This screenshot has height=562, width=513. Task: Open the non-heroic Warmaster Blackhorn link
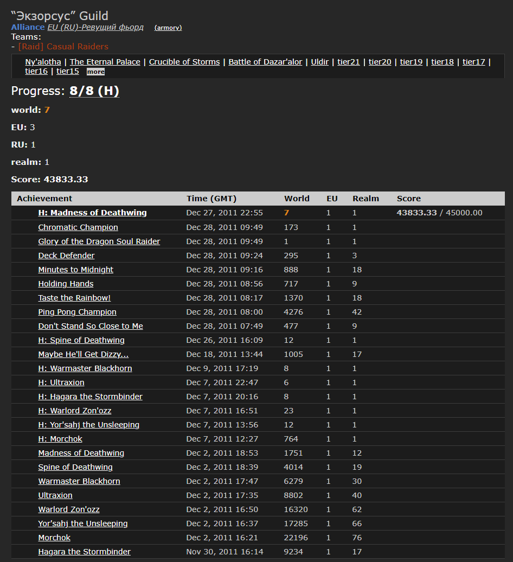[79, 481]
